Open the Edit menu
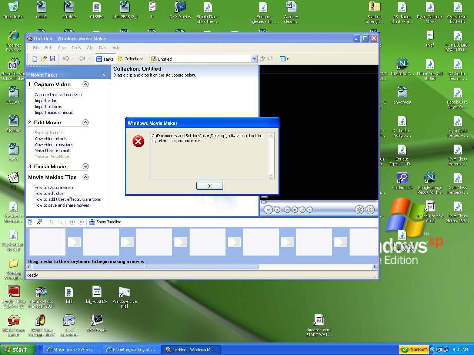The width and height of the screenshot is (474, 355). (x=49, y=48)
